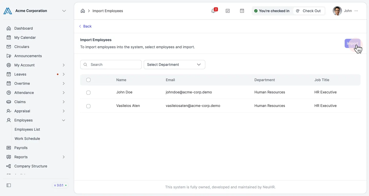The image size is (369, 196).
Task: Open the tasks checklist icon in header
Action: click(x=228, y=11)
